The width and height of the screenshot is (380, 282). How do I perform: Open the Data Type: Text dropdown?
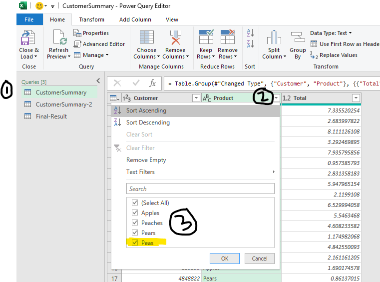(331, 33)
